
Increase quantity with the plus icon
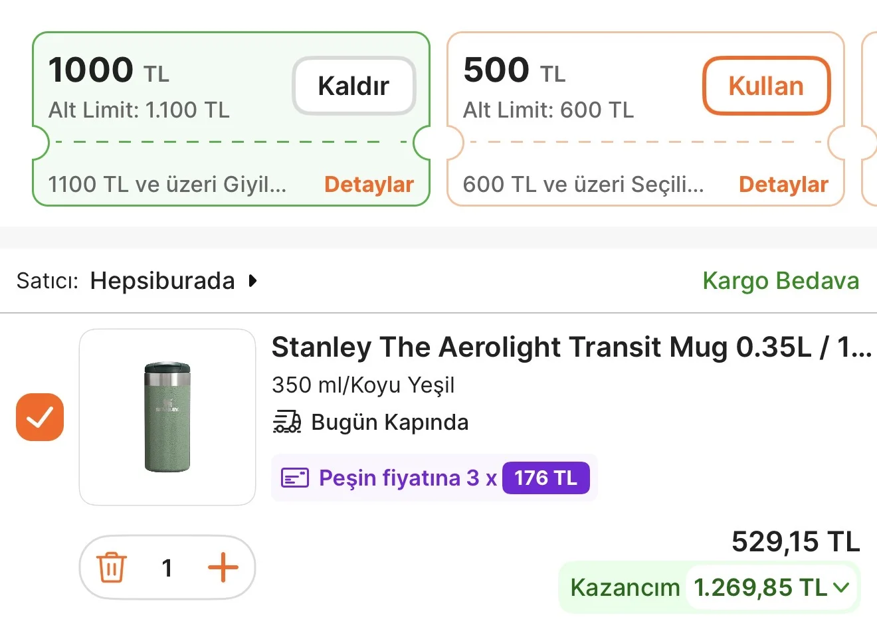click(223, 567)
